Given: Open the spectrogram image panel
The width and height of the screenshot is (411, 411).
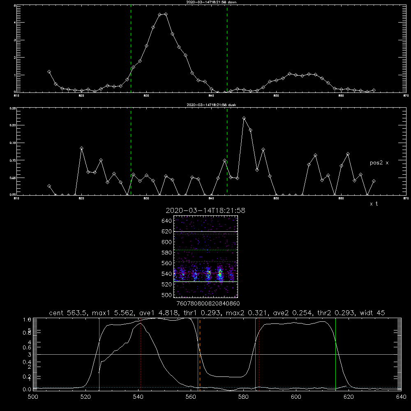Looking at the screenshot, I should 205,256.
